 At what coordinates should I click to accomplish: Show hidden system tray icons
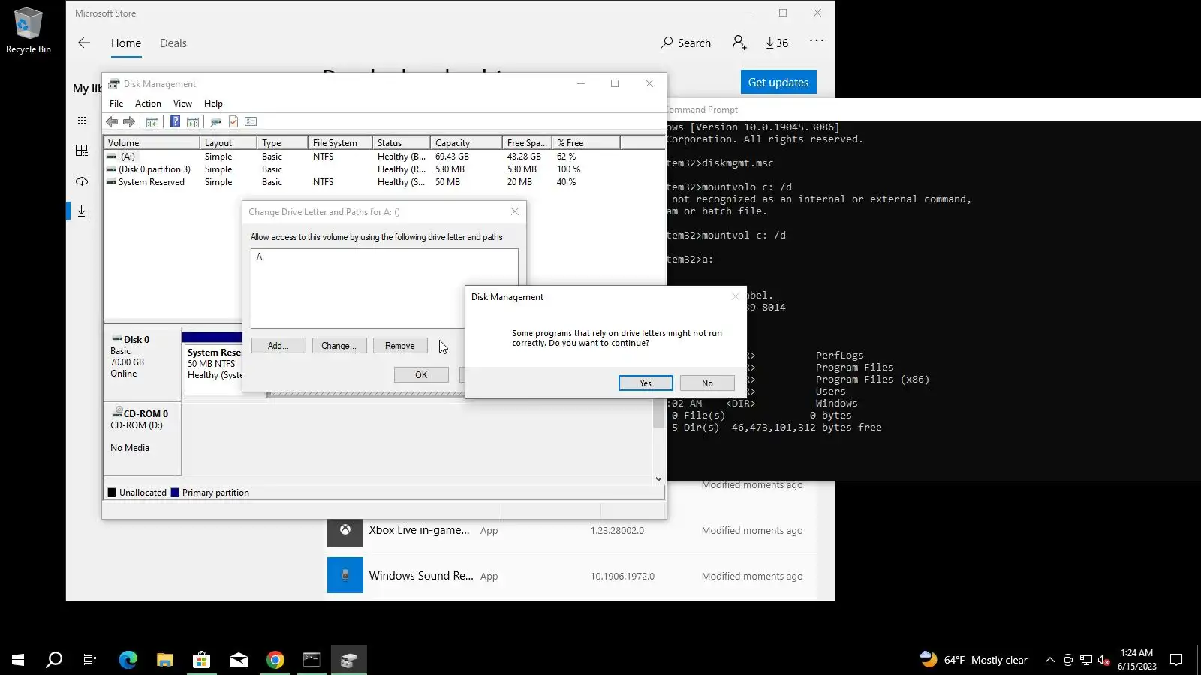pyautogui.click(x=1050, y=660)
